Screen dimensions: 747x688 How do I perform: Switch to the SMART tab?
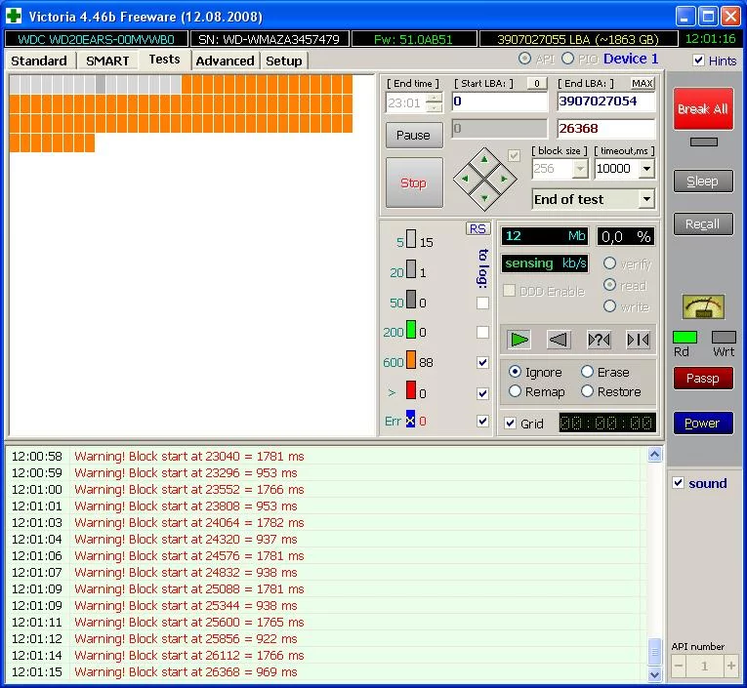click(107, 61)
